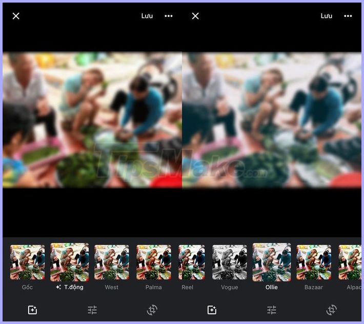Open filters tab icon in left screen

click(x=32, y=310)
